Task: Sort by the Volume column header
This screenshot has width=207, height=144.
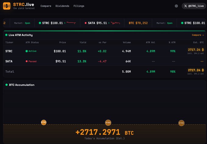Action: coord(127,42)
